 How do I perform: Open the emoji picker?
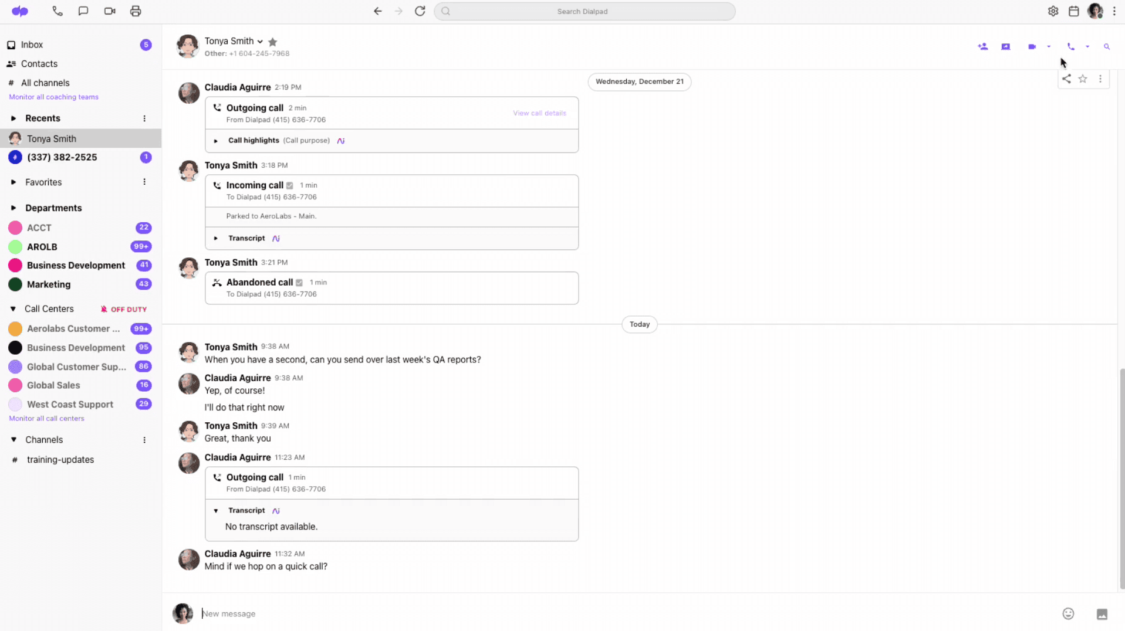pos(1068,613)
